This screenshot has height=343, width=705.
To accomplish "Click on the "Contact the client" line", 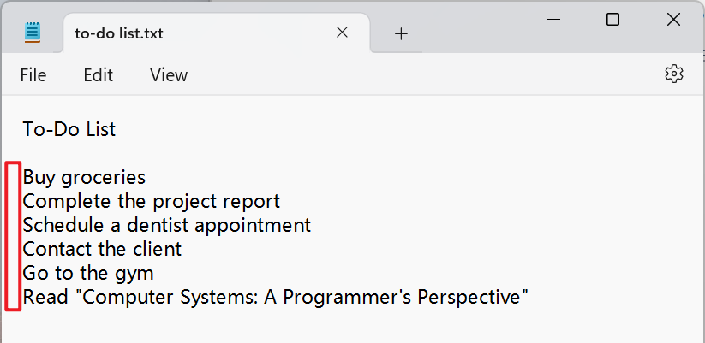I will point(102,249).
